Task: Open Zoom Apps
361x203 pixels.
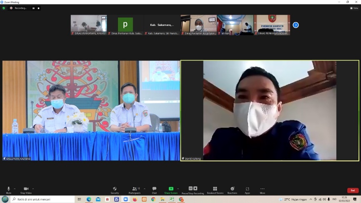Action: tap(247, 190)
